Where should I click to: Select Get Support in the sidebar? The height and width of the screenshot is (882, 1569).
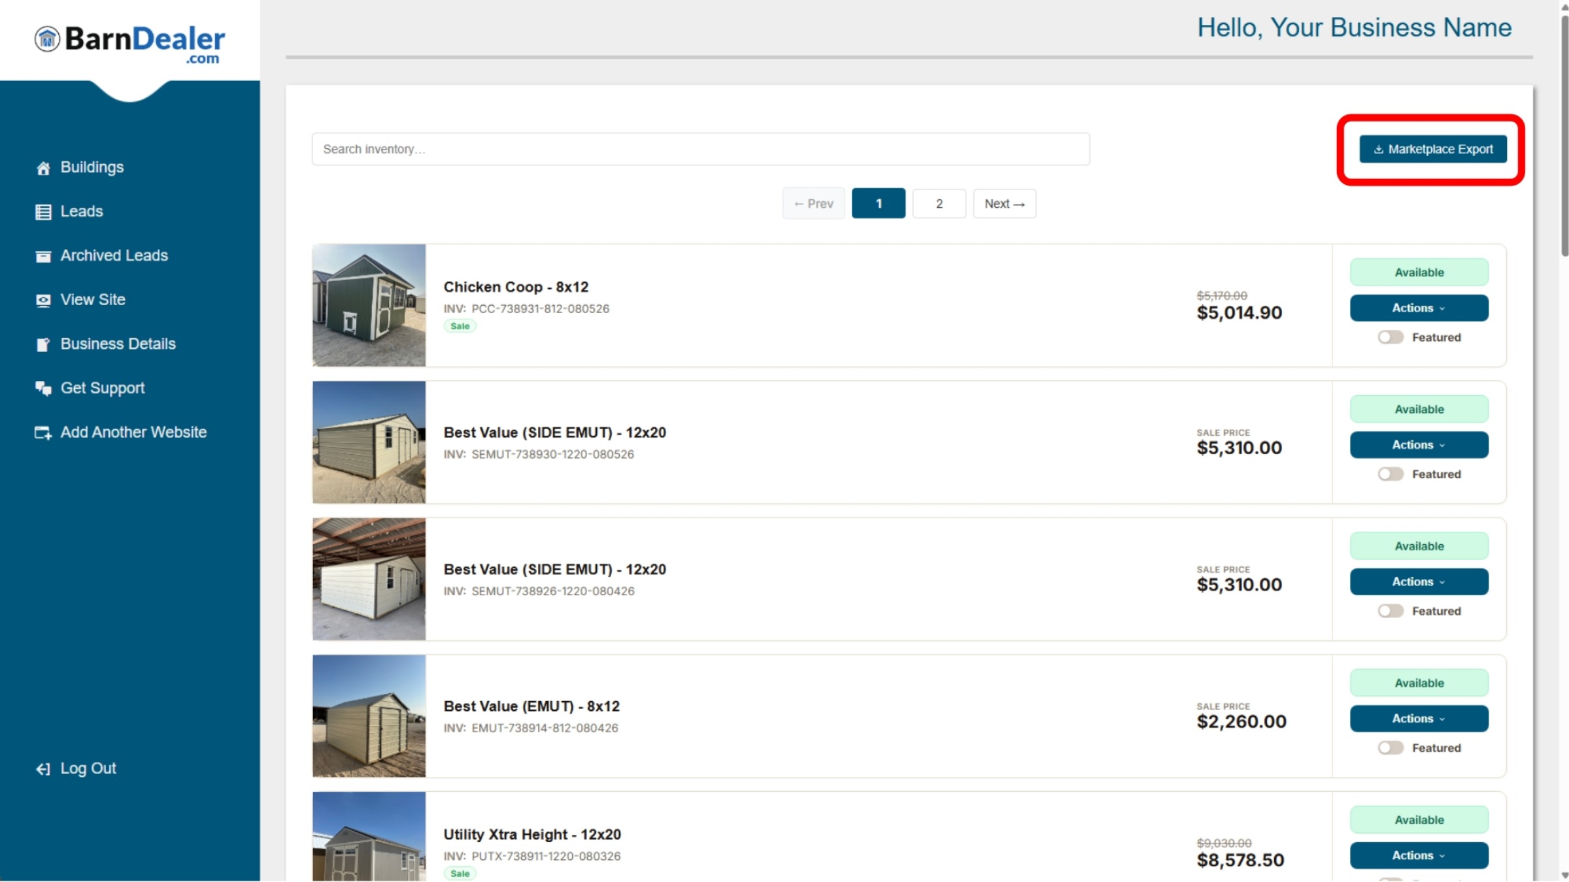tap(103, 388)
